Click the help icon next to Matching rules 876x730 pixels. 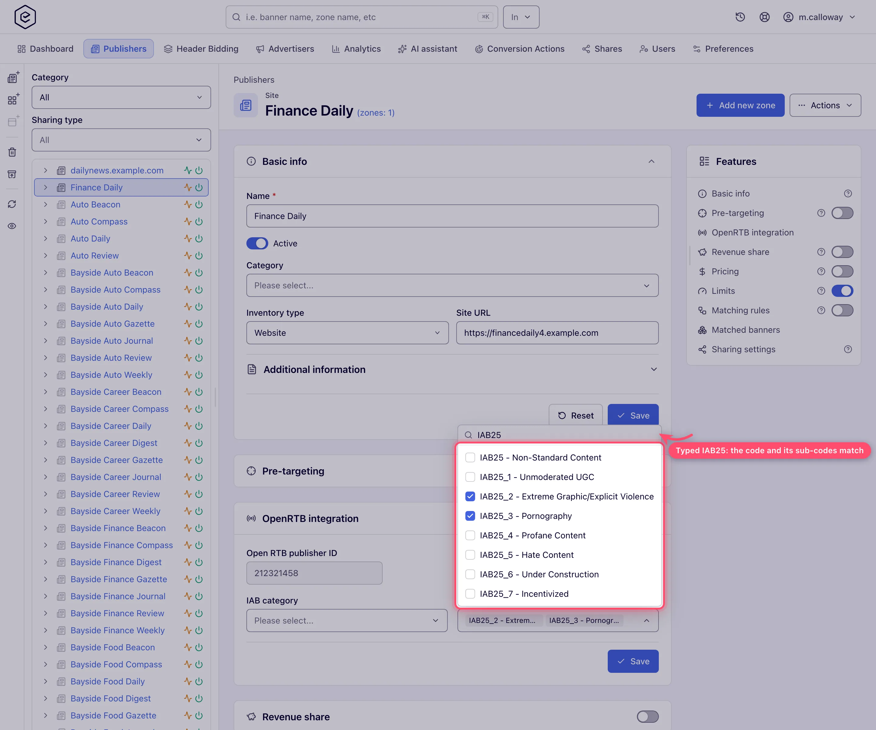[x=821, y=310]
